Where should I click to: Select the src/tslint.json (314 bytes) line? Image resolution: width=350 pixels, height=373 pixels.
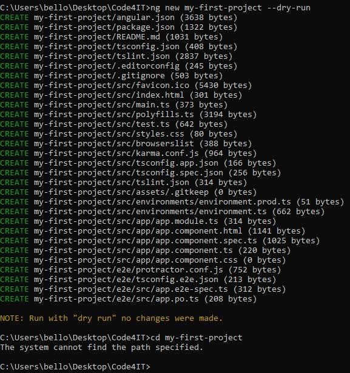click(124, 183)
